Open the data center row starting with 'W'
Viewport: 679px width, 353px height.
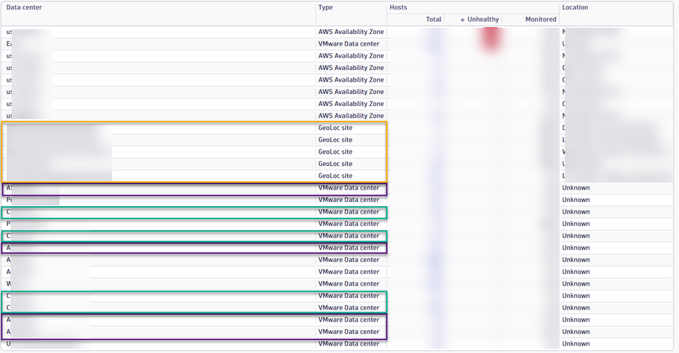10,284
